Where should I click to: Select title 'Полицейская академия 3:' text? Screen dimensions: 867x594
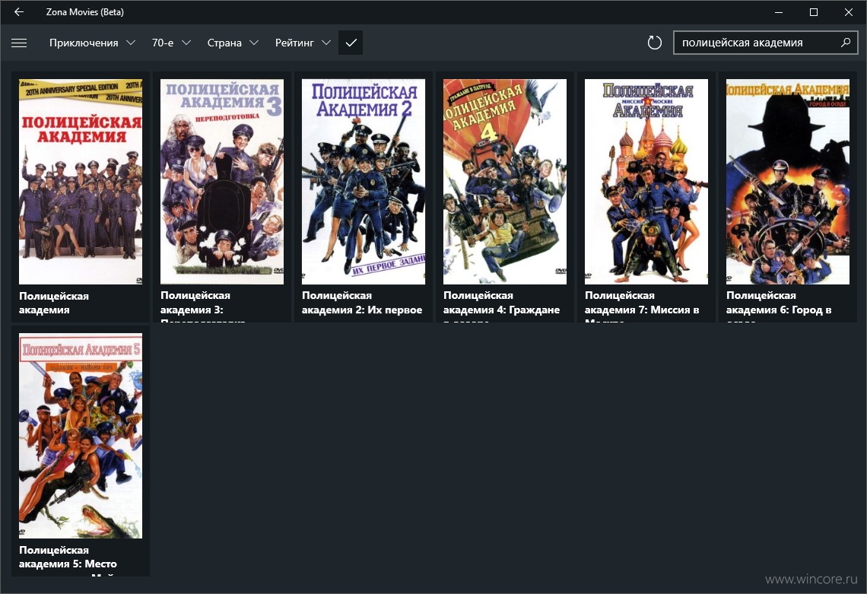point(195,303)
